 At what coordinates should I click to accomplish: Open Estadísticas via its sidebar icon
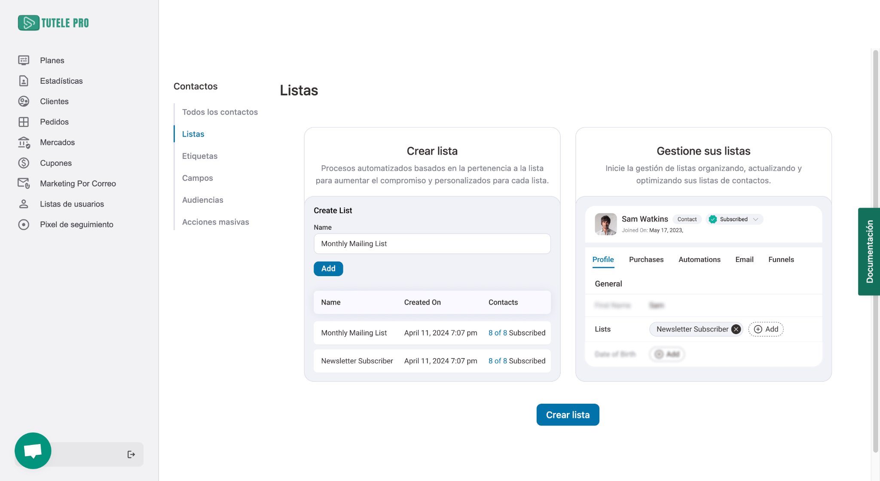[24, 81]
